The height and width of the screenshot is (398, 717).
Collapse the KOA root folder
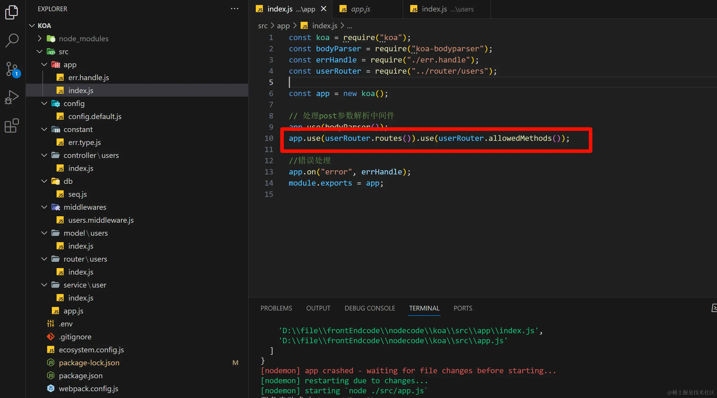click(x=32, y=26)
